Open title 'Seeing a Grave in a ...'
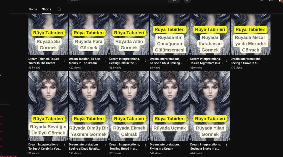 246,61
